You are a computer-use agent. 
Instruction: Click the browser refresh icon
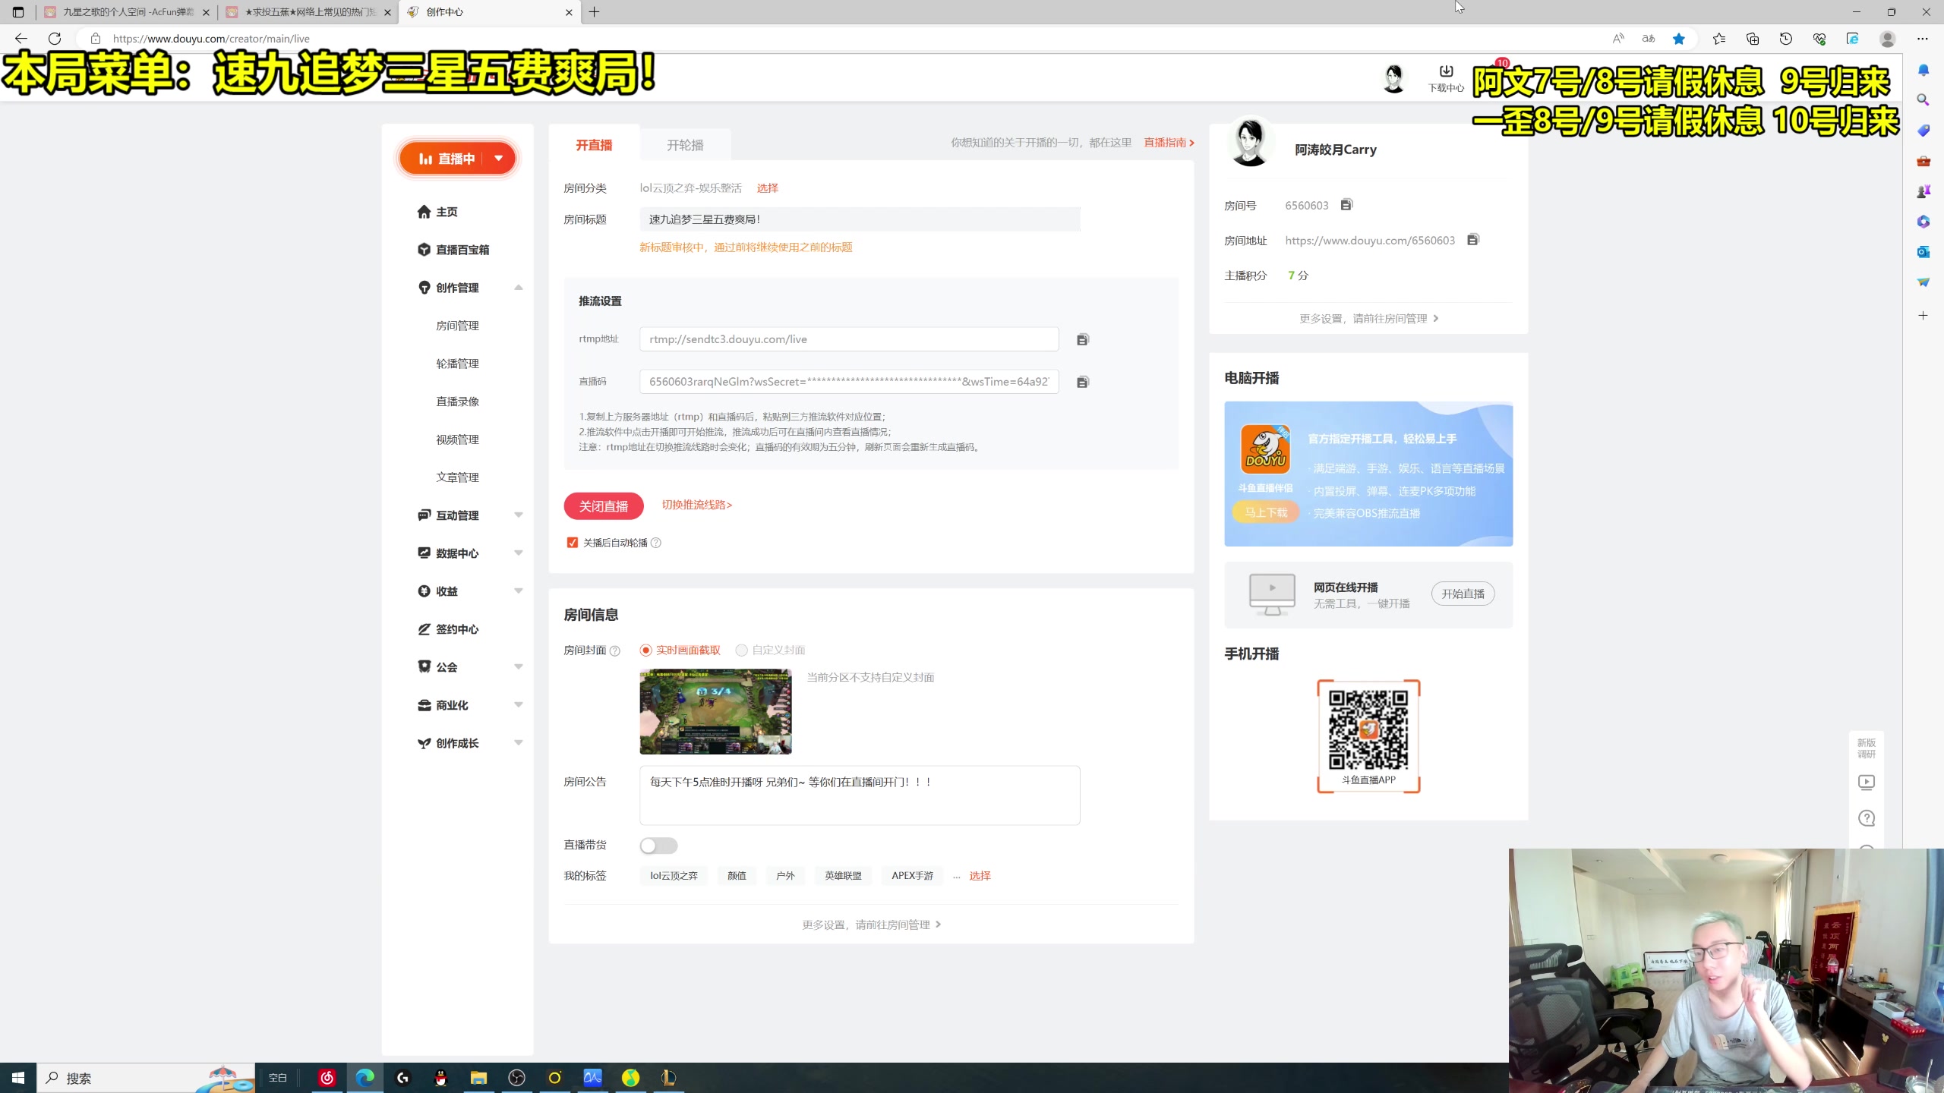click(55, 39)
